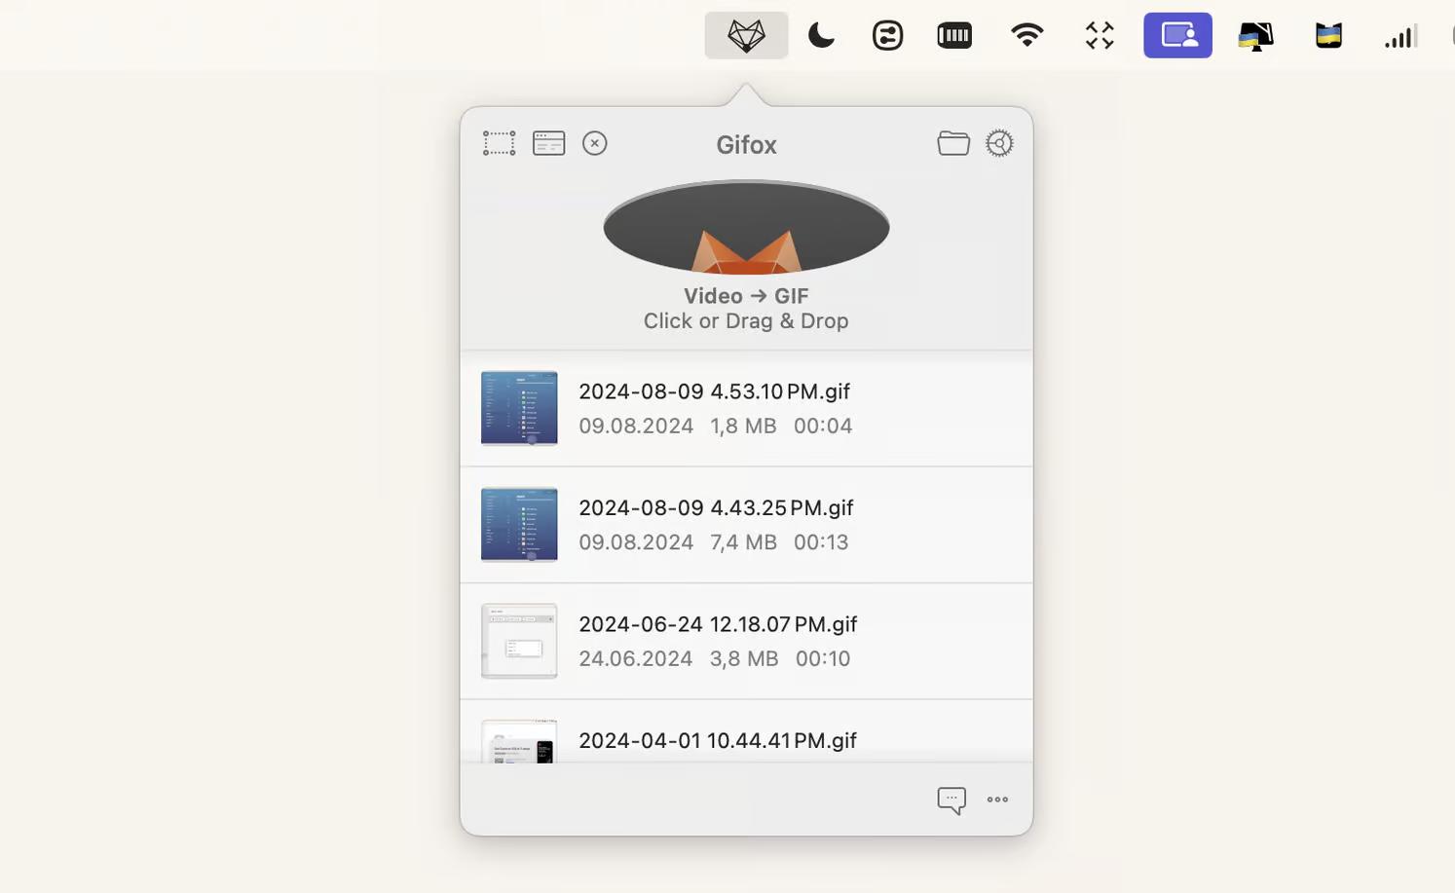Select 2024-06-24 12.18.07 PM.gif item
1455x893 pixels.
click(746, 641)
